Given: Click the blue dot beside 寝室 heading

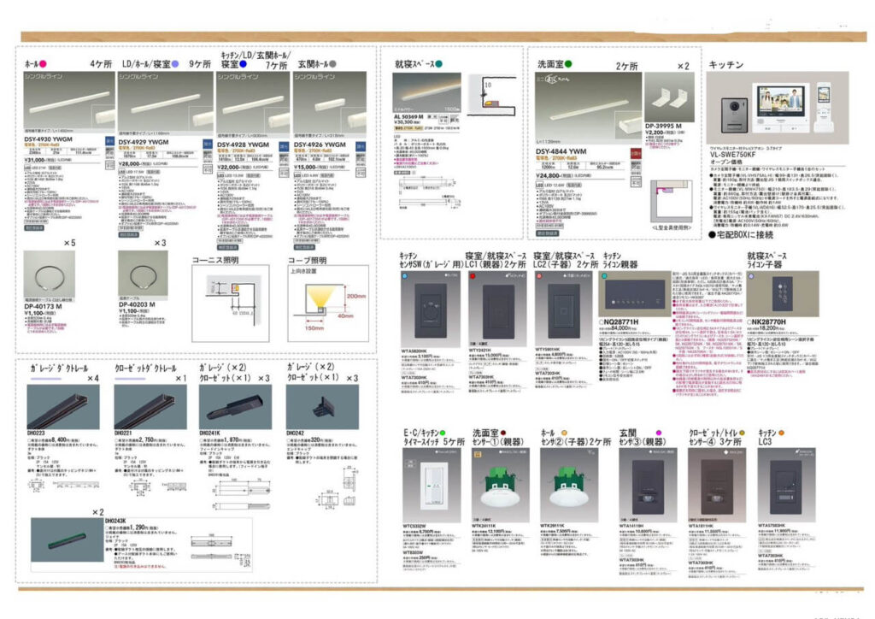Looking at the screenshot, I should (243, 64).
